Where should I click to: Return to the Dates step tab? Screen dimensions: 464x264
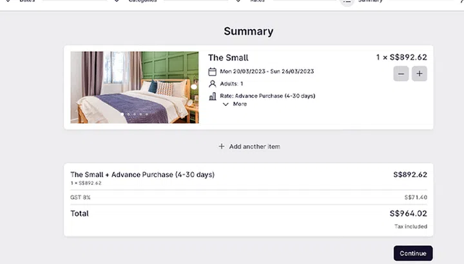(28, 1)
